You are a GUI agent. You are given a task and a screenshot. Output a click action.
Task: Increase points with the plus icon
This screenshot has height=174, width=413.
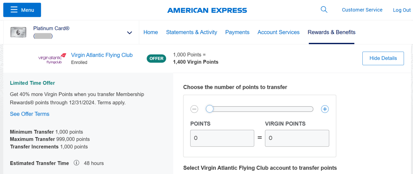pyautogui.click(x=325, y=109)
